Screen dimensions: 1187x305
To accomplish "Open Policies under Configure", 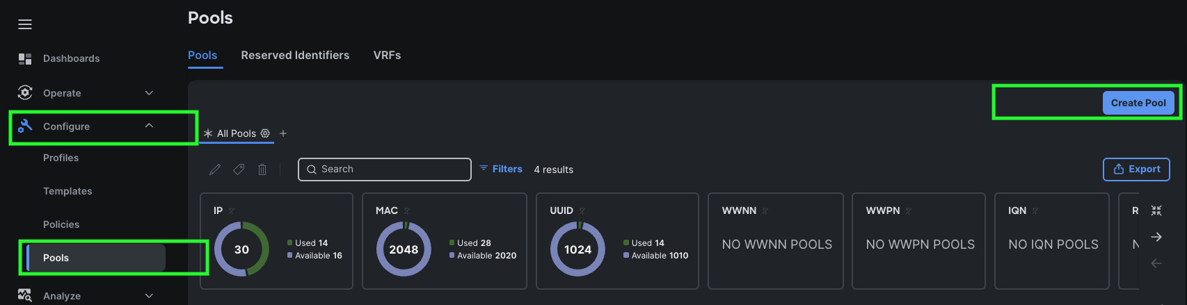I will tap(61, 224).
